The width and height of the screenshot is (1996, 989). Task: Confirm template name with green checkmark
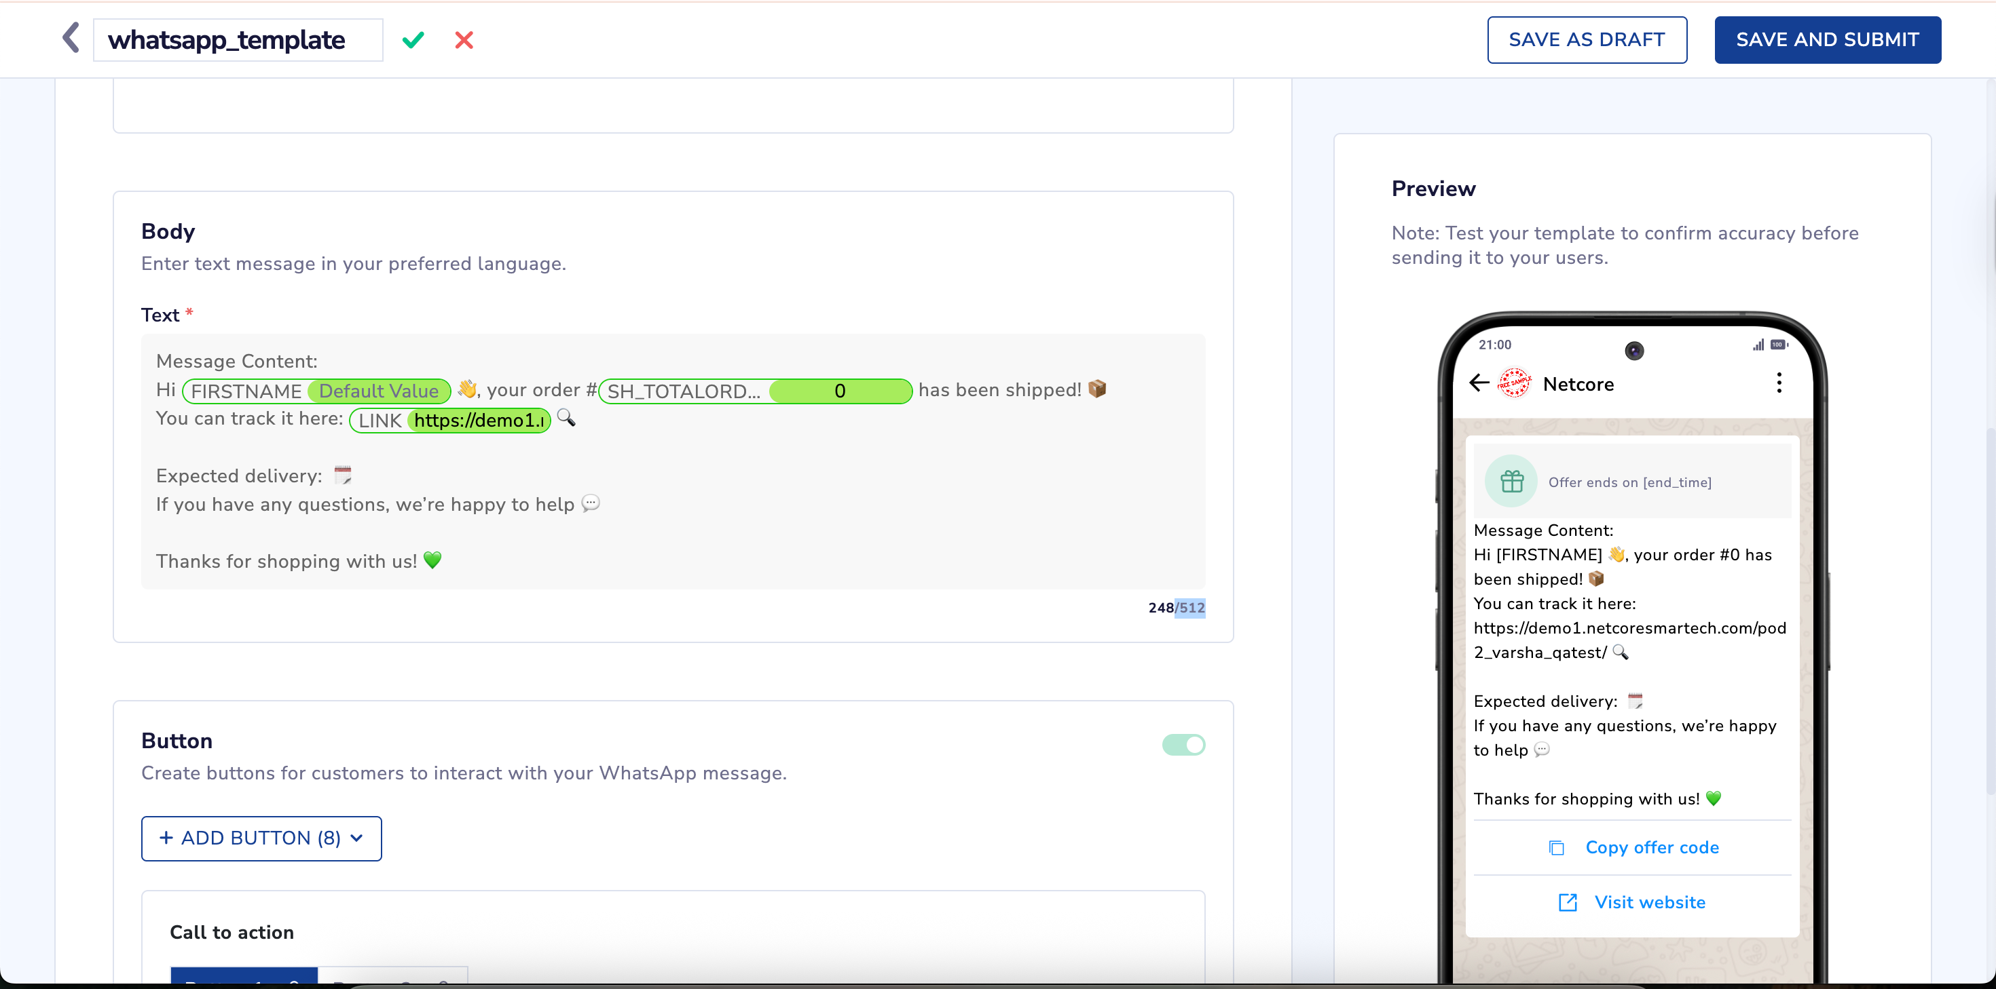click(413, 39)
